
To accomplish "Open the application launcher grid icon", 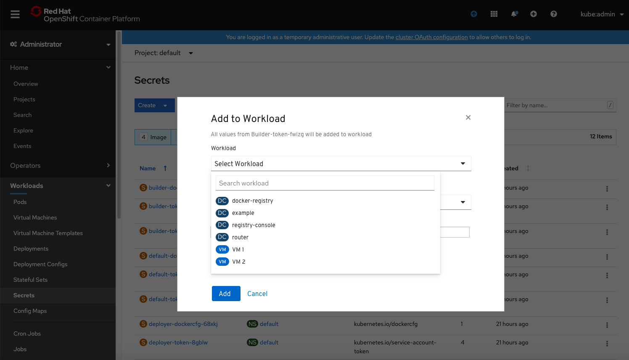I will click(x=494, y=14).
